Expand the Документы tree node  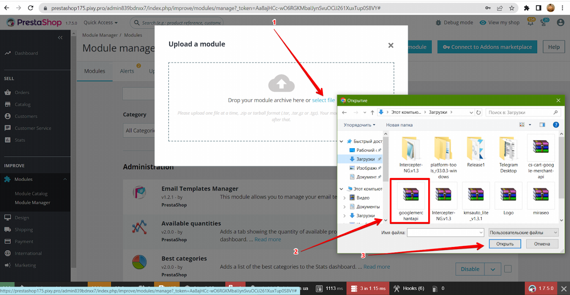tap(344, 206)
